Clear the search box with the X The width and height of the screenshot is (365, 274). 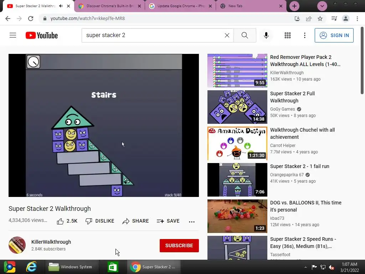(227, 35)
